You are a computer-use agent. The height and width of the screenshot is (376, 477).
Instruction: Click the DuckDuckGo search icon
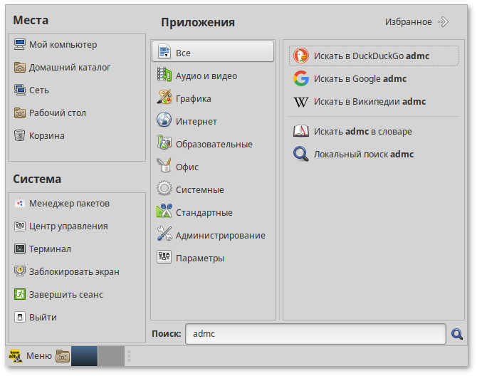[x=301, y=56]
